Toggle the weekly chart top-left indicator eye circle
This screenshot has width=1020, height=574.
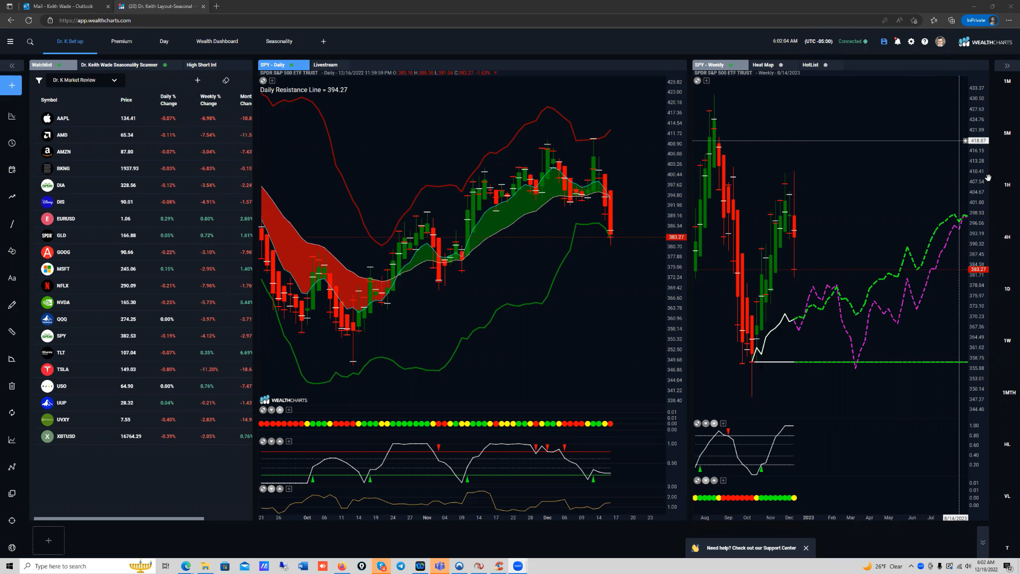697,81
